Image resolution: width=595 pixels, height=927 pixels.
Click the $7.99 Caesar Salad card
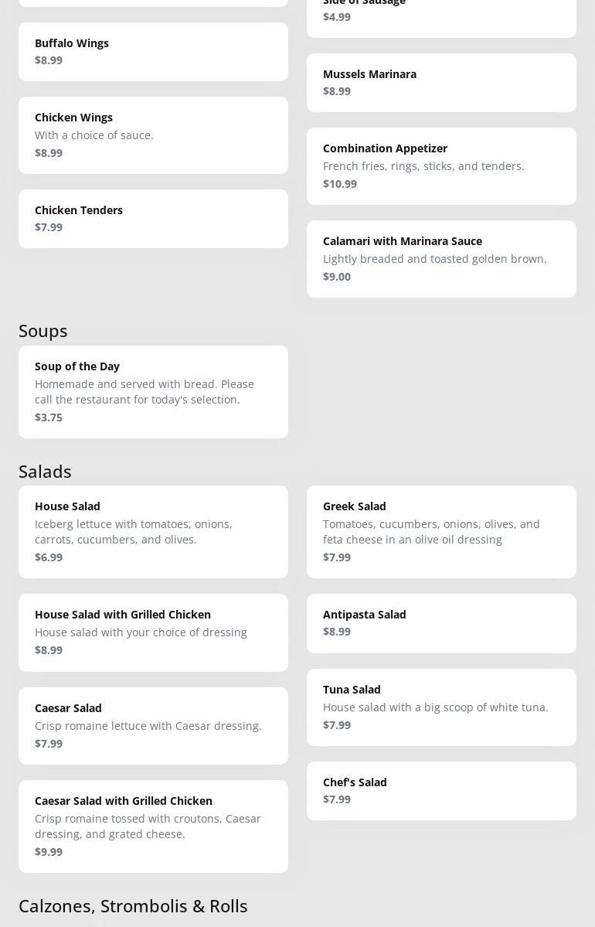point(153,725)
